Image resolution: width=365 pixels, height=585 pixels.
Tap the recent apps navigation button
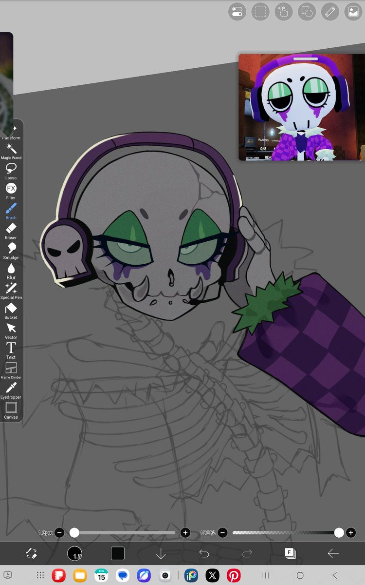pyautogui.click(x=266, y=575)
